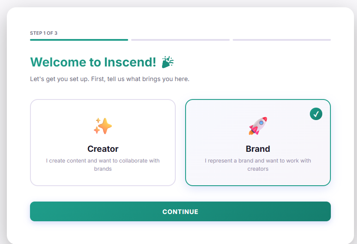Click the sparkles icon on Creator card

(x=103, y=126)
